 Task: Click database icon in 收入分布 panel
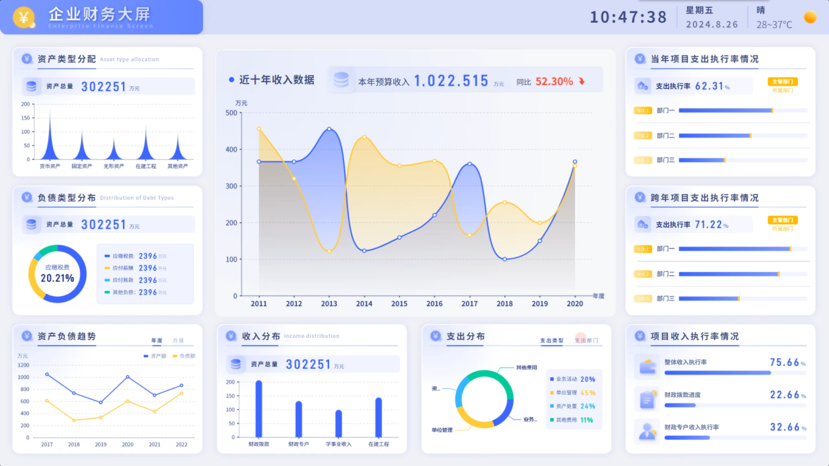(x=236, y=364)
